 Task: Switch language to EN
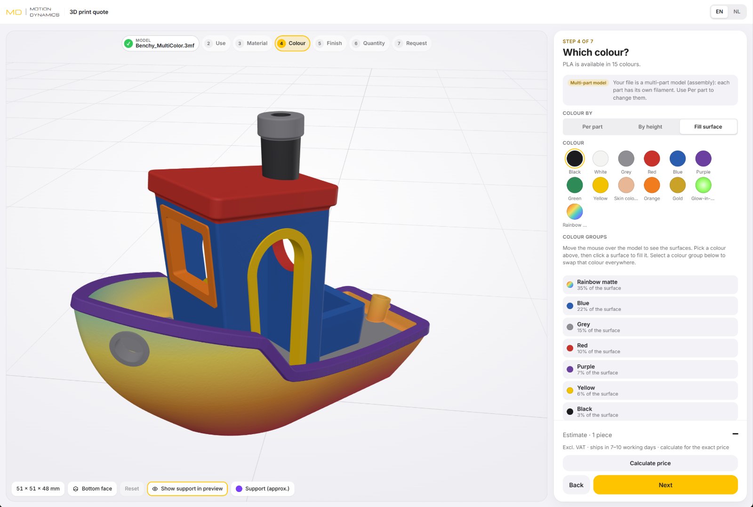[719, 12]
